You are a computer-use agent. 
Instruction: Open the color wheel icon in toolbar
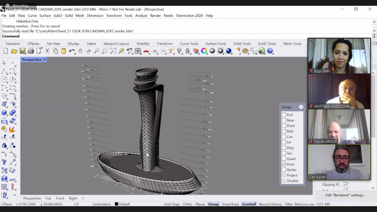[204, 51]
